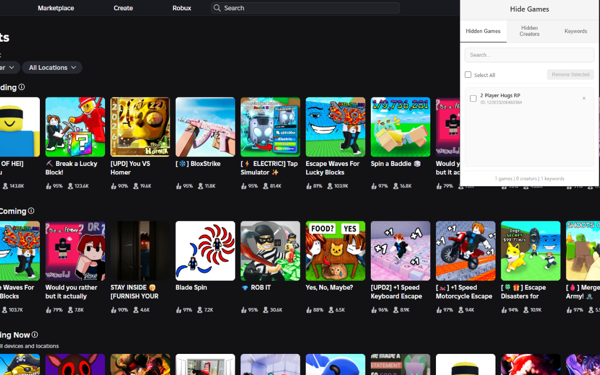Check the 2 Player Hugs RP checkbox
This screenshot has width=600, height=375.
coord(473,98)
